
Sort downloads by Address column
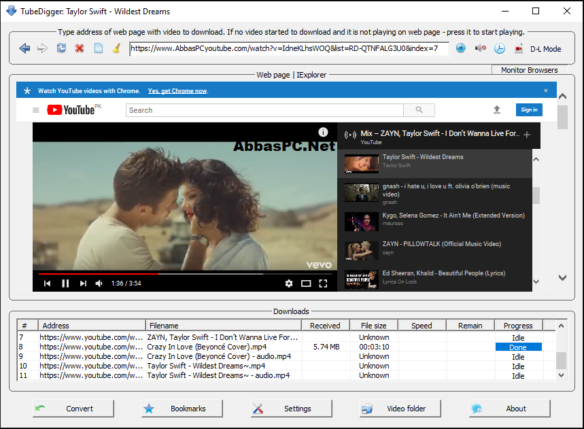pyautogui.click(x=92, y=326)
